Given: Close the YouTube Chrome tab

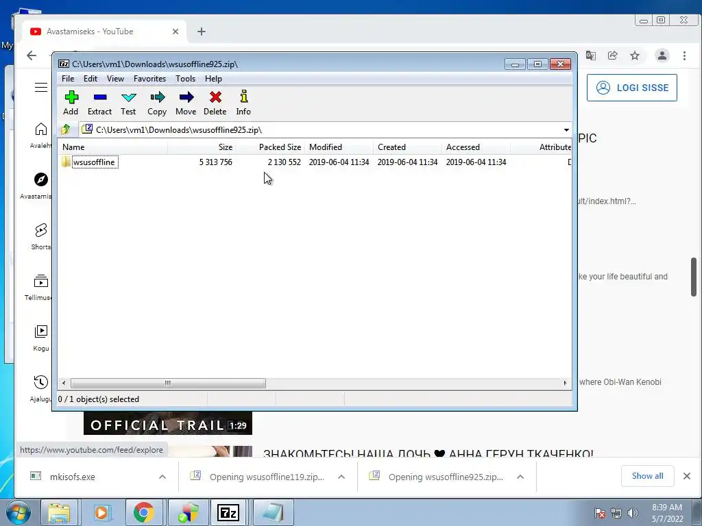Looking at the screenshot, I should coord(175,32).
